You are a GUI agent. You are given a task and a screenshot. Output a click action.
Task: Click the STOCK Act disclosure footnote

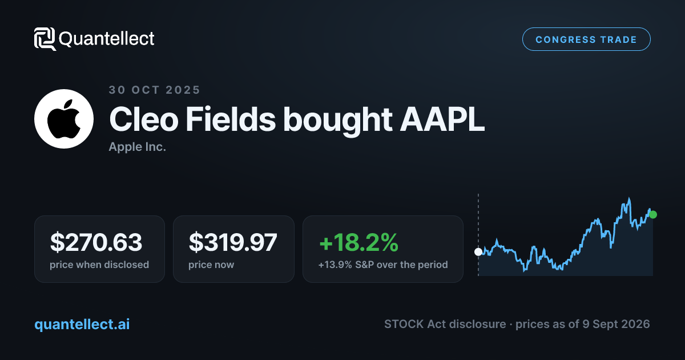pos(517,324)
